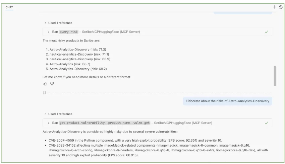Click the CVE-2007-4559 bullet text
Viewport: 285px width, 164px height.
pos(135,141)
